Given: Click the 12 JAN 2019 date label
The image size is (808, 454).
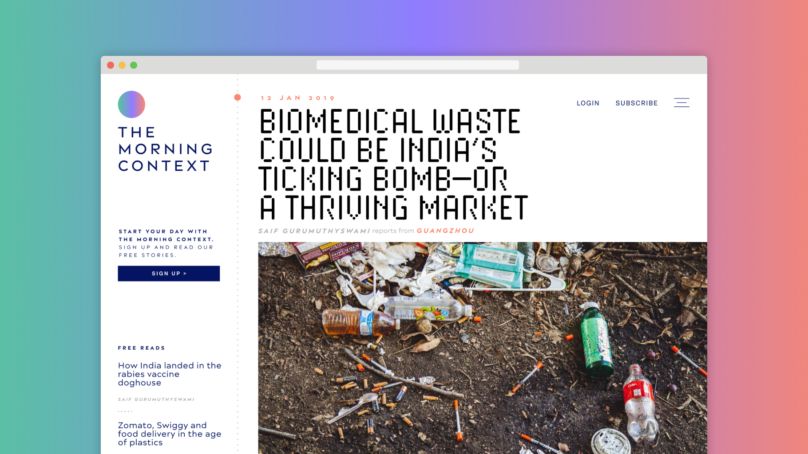Looking at the screenshot, I should [x=298, y=98].
